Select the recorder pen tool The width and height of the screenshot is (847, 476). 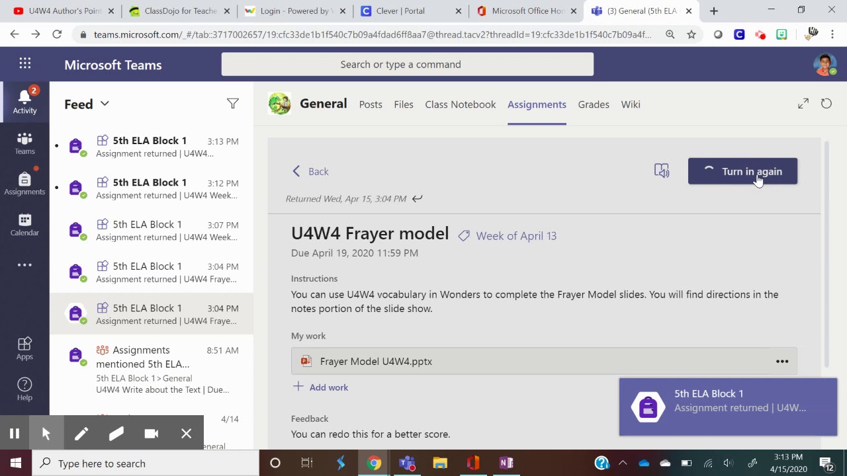pos(81,434)
